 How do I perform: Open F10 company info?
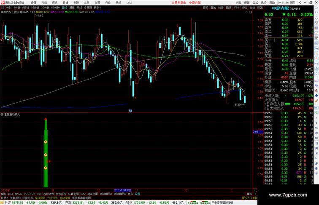236,8
